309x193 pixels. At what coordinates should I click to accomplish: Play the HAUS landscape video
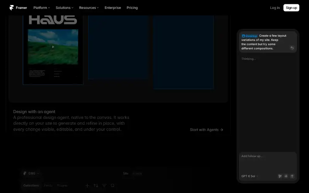pyautogui.click(x=53, y=47)
